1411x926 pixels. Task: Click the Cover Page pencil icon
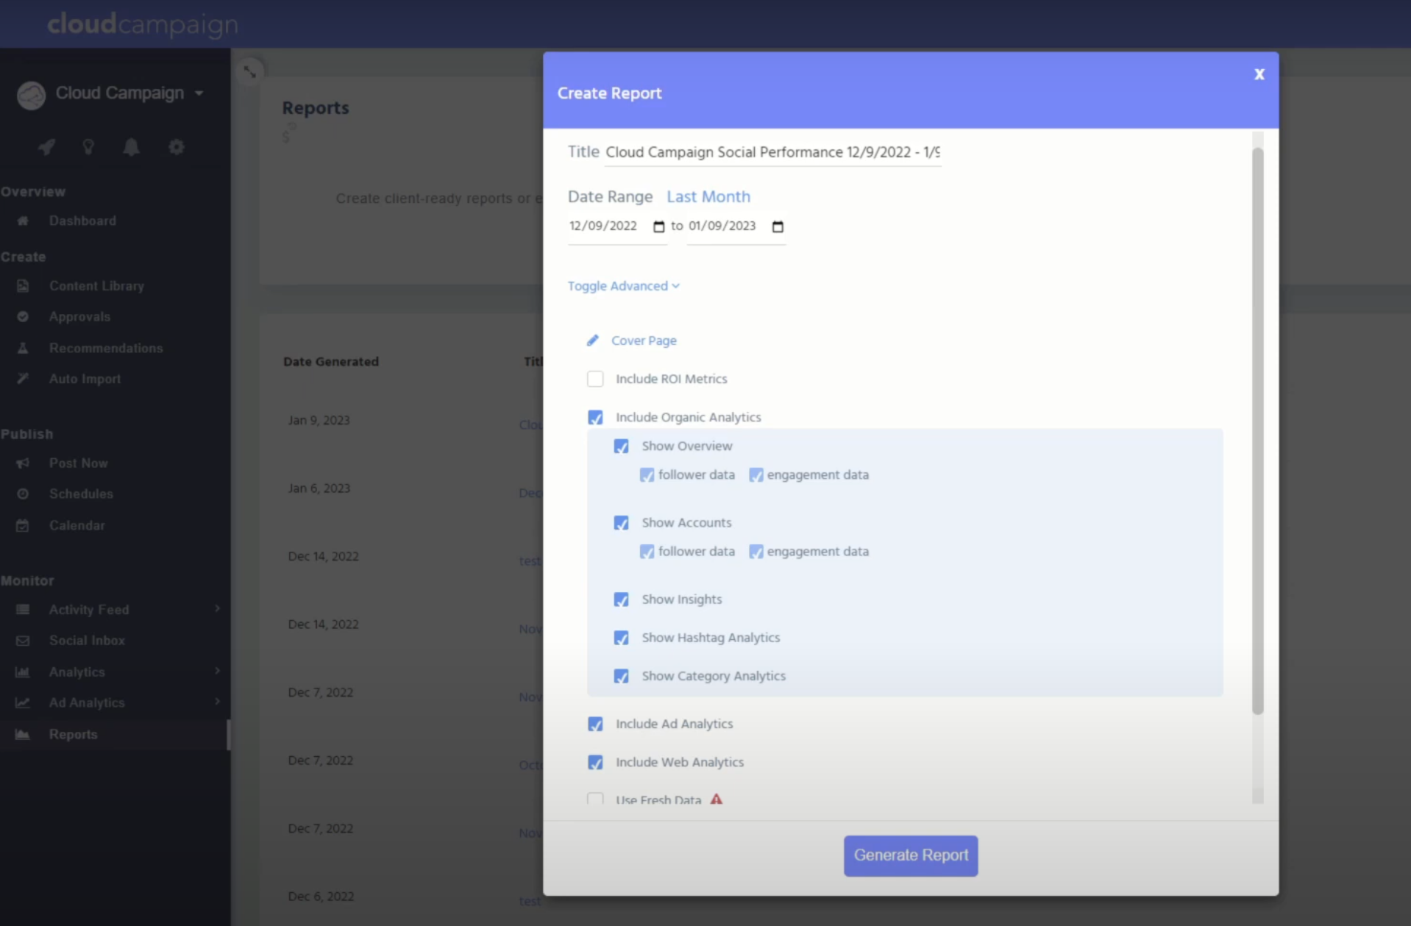592,340
